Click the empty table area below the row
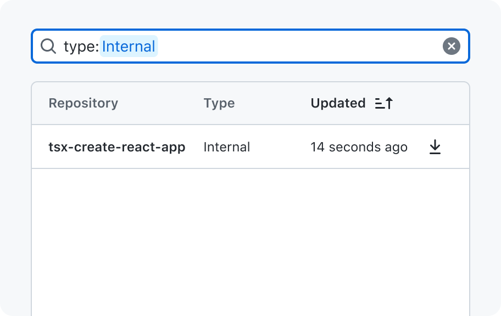501x316 pixels. pos(250,242)
